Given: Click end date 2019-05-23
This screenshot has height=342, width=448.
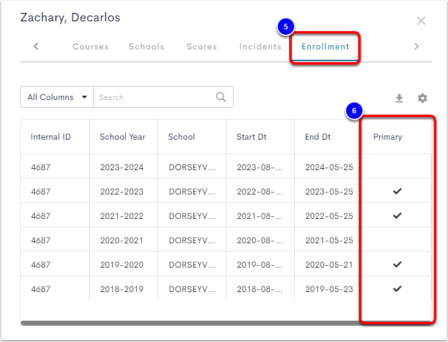Looking at the screenshot, I should pos(329,289).
